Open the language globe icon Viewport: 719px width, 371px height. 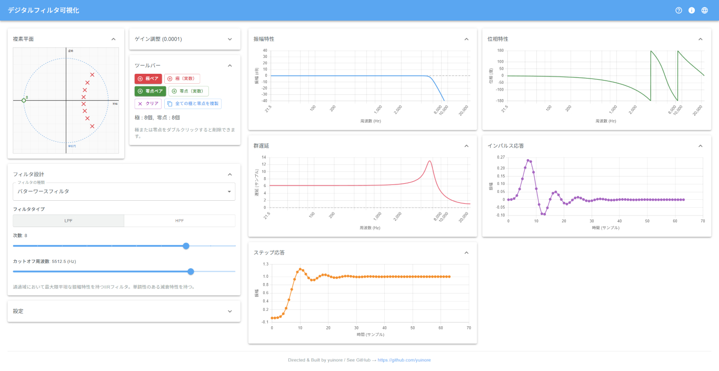click(705, 11)
